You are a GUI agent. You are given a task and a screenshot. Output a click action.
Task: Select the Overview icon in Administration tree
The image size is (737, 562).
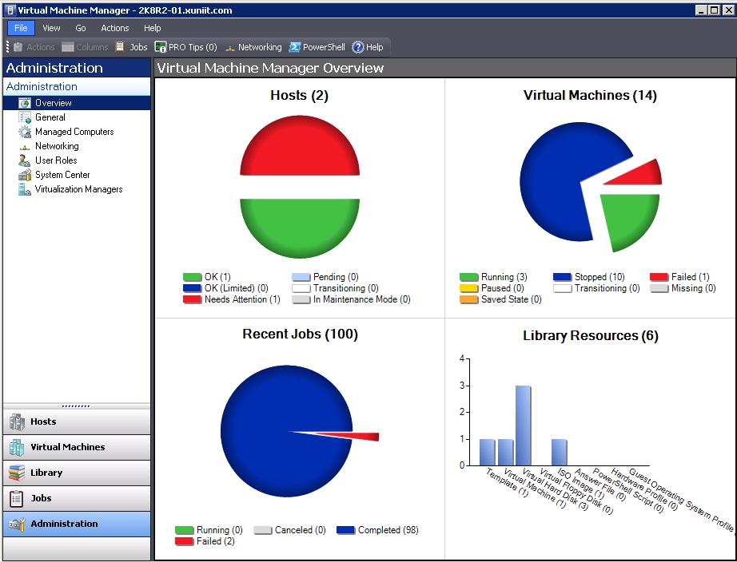25,103
